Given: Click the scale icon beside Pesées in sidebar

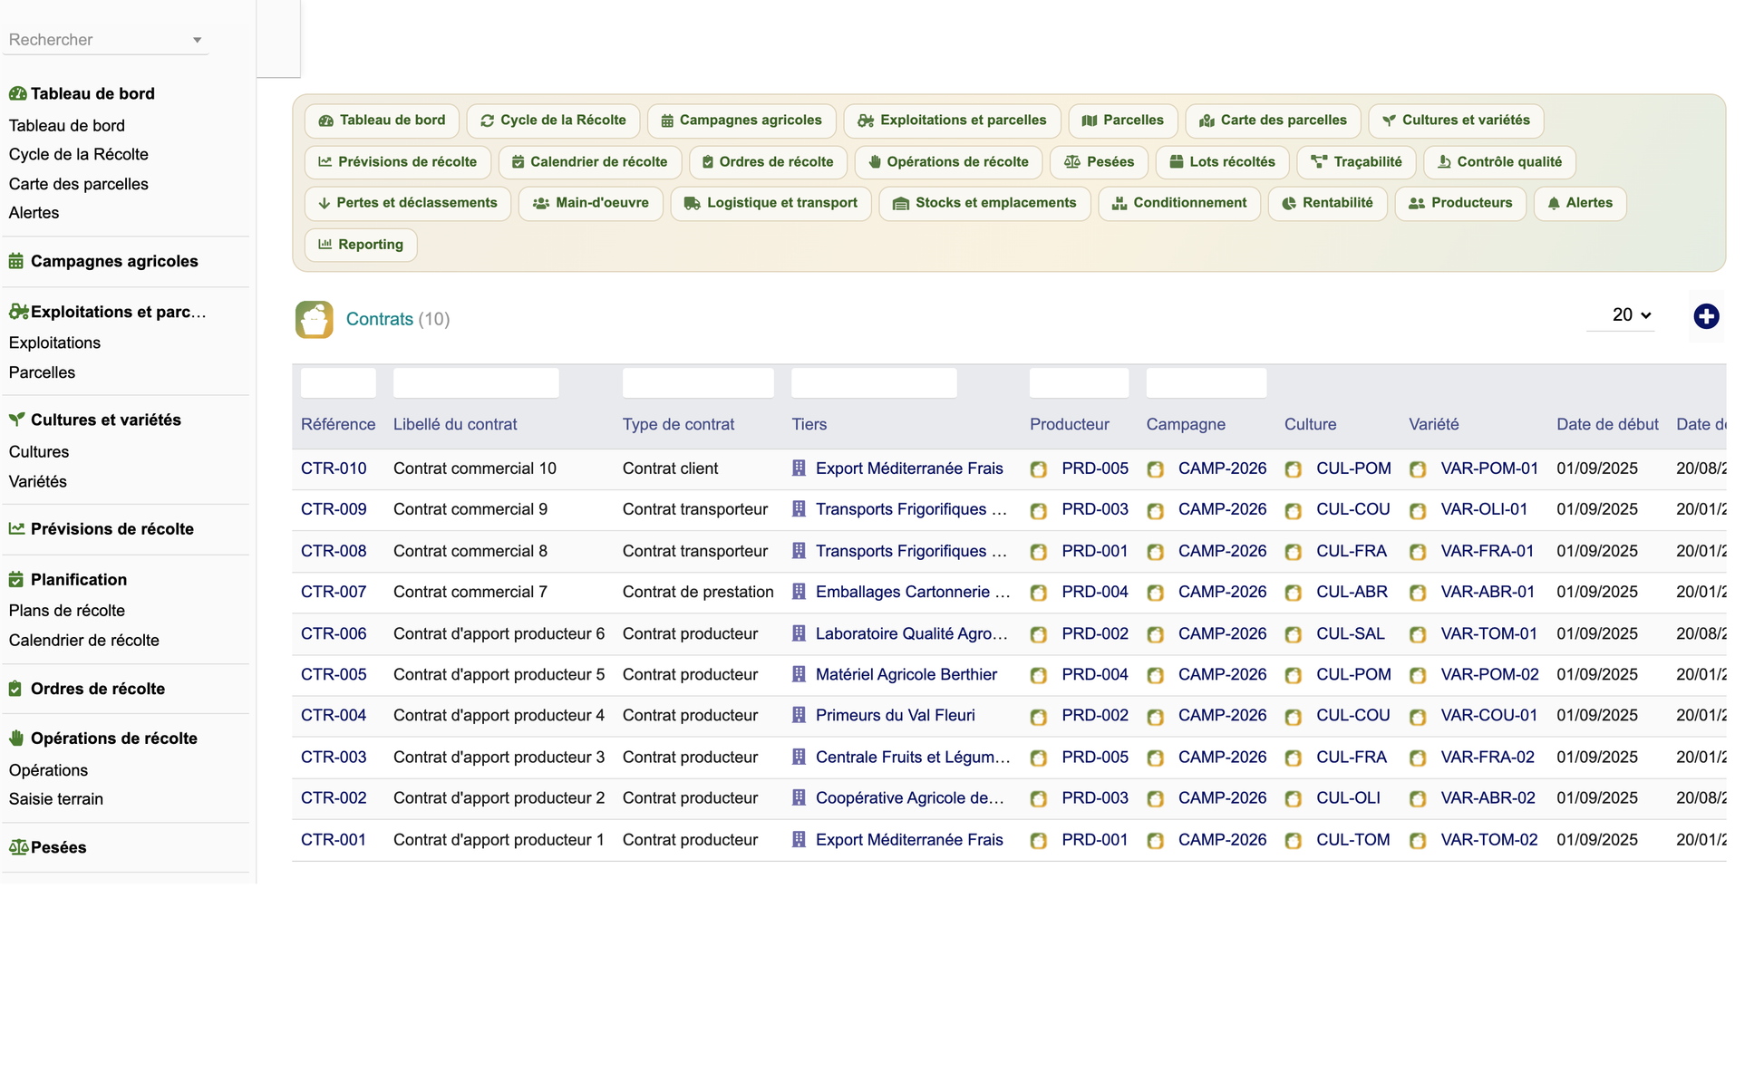Looking at the screenshot, I should click(x=18, y=847).
